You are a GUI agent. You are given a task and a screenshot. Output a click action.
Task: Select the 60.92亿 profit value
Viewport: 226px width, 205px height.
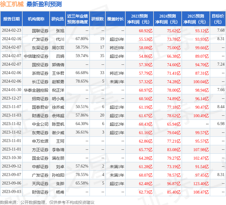(145, 31)
